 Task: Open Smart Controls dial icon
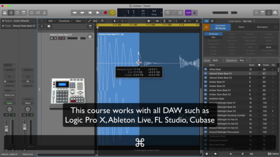(31, 13)
